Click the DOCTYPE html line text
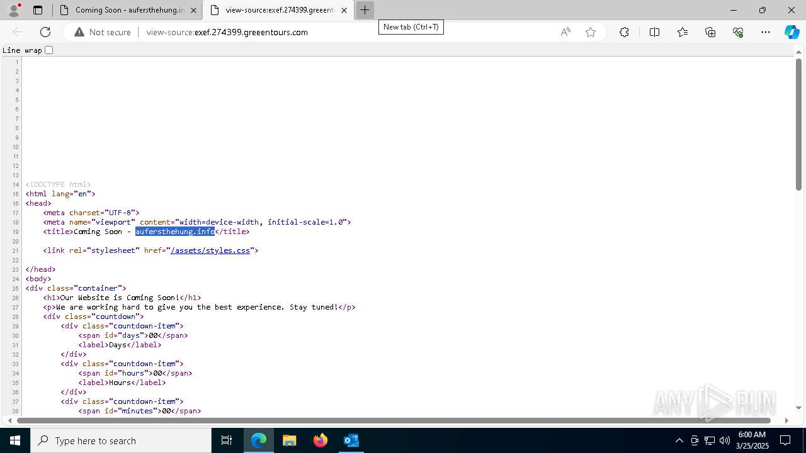 58,184
